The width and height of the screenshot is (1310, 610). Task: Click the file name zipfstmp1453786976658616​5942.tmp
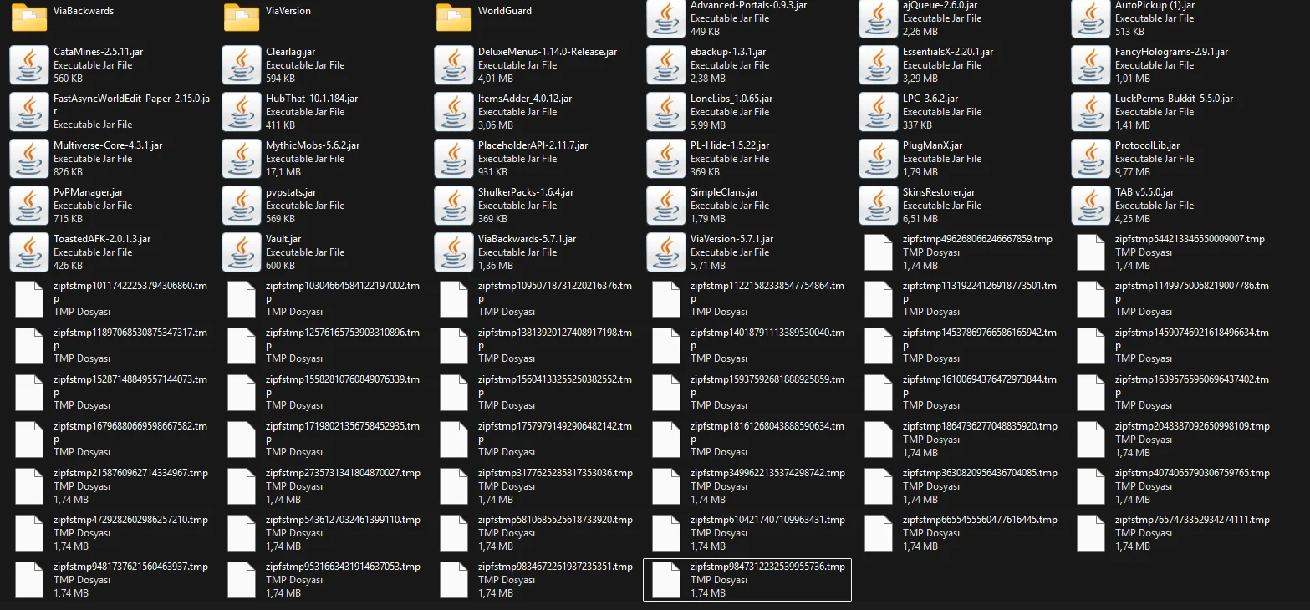point(980,338)
